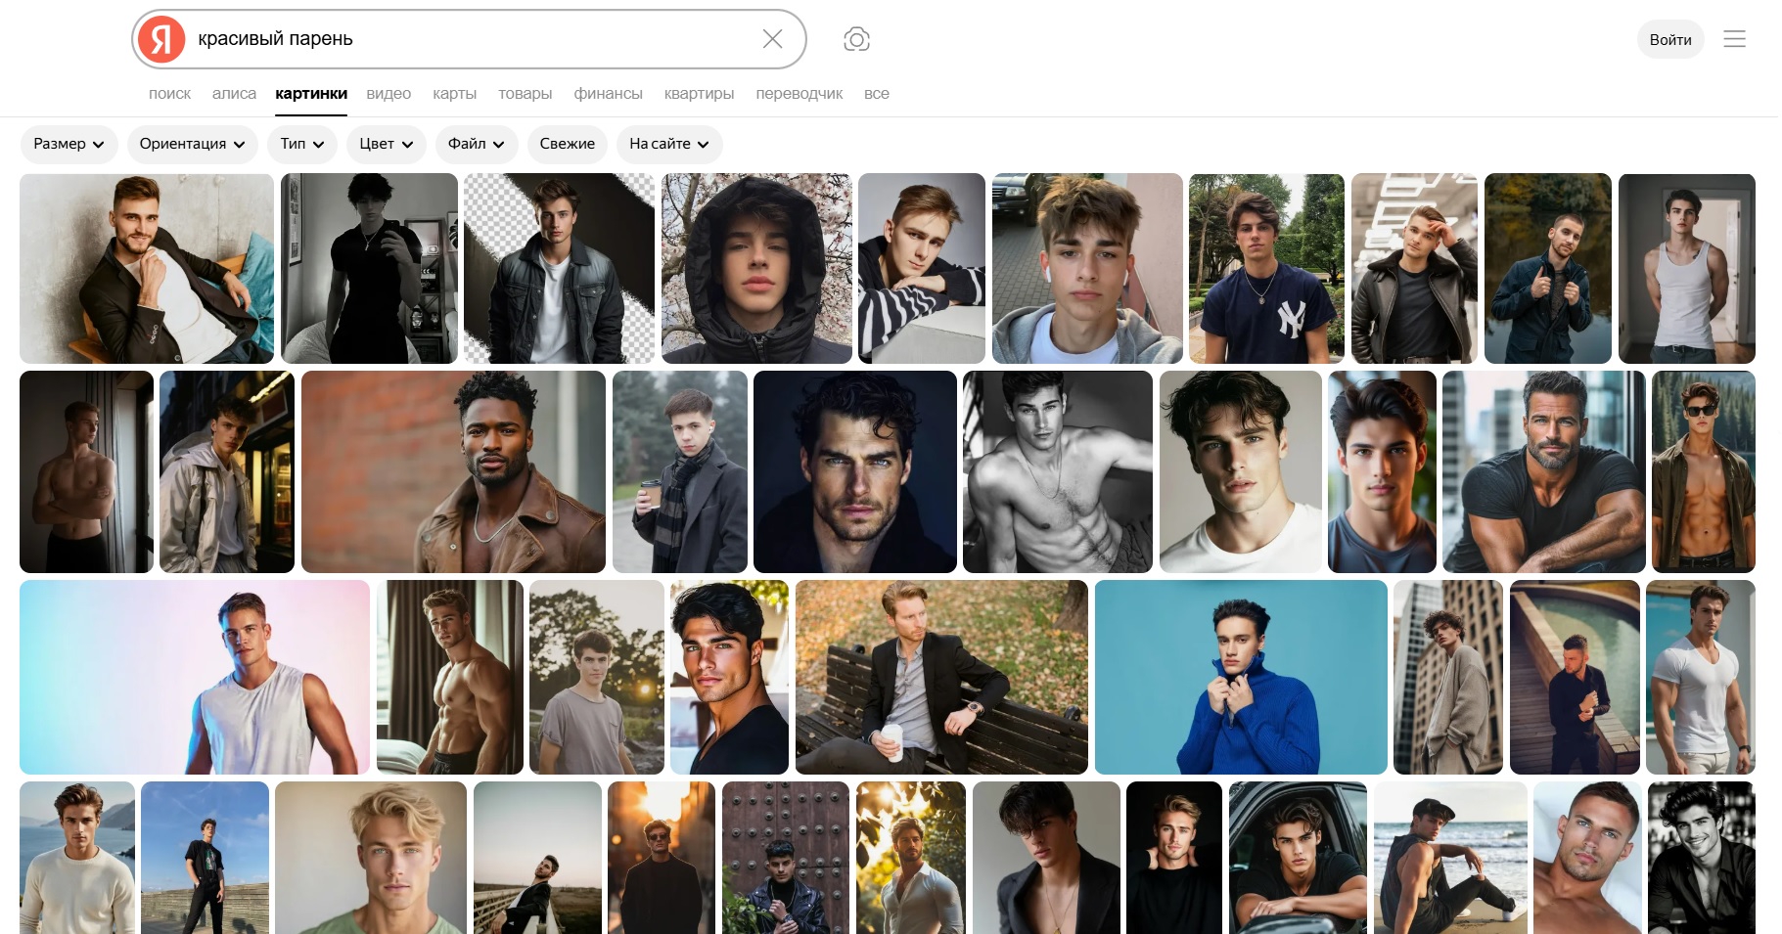Open man in brown leather jacket image
Image resolution: width=1782 pixels, height=934 pixels.
453,471
